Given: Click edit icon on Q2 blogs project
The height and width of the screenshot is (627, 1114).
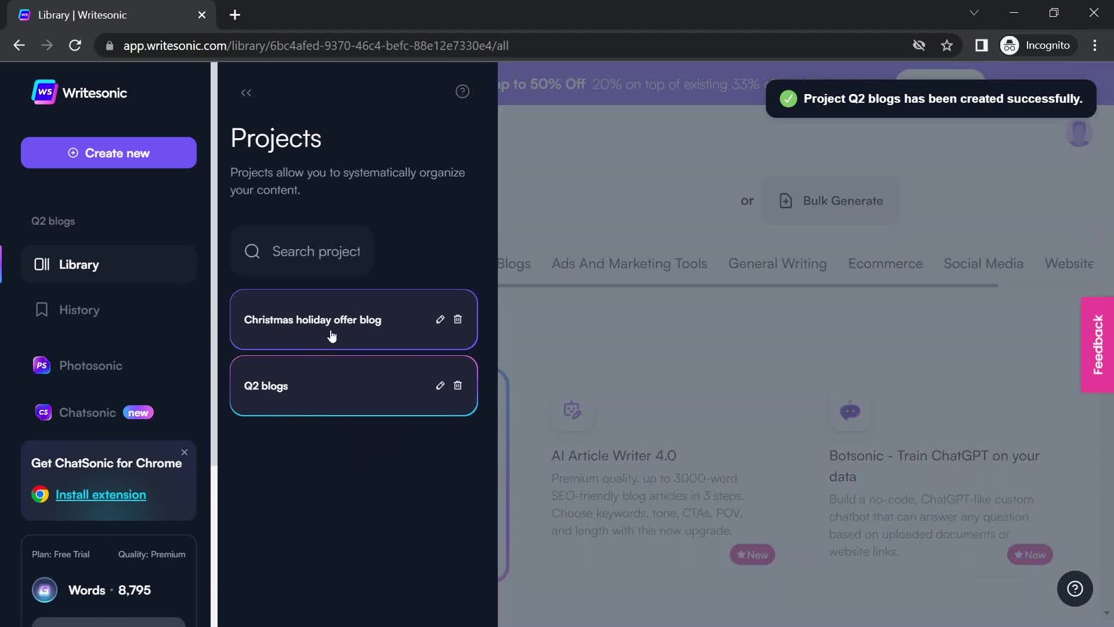Looking at the screenshot, I should 441,385.
